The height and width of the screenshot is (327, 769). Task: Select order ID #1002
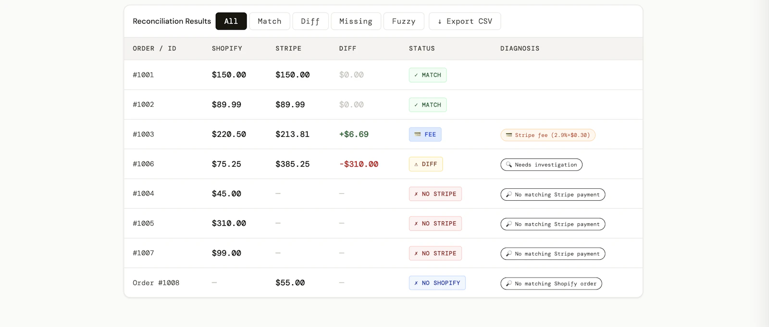click(143, 105)
